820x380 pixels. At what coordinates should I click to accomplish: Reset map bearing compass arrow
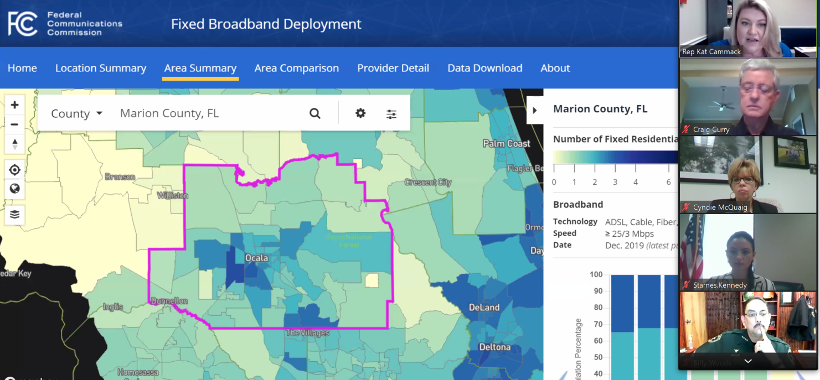[15, 144]
